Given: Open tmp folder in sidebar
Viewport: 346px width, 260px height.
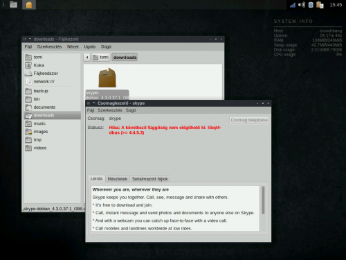Looking at the screenshot, I should click(53, 140).
